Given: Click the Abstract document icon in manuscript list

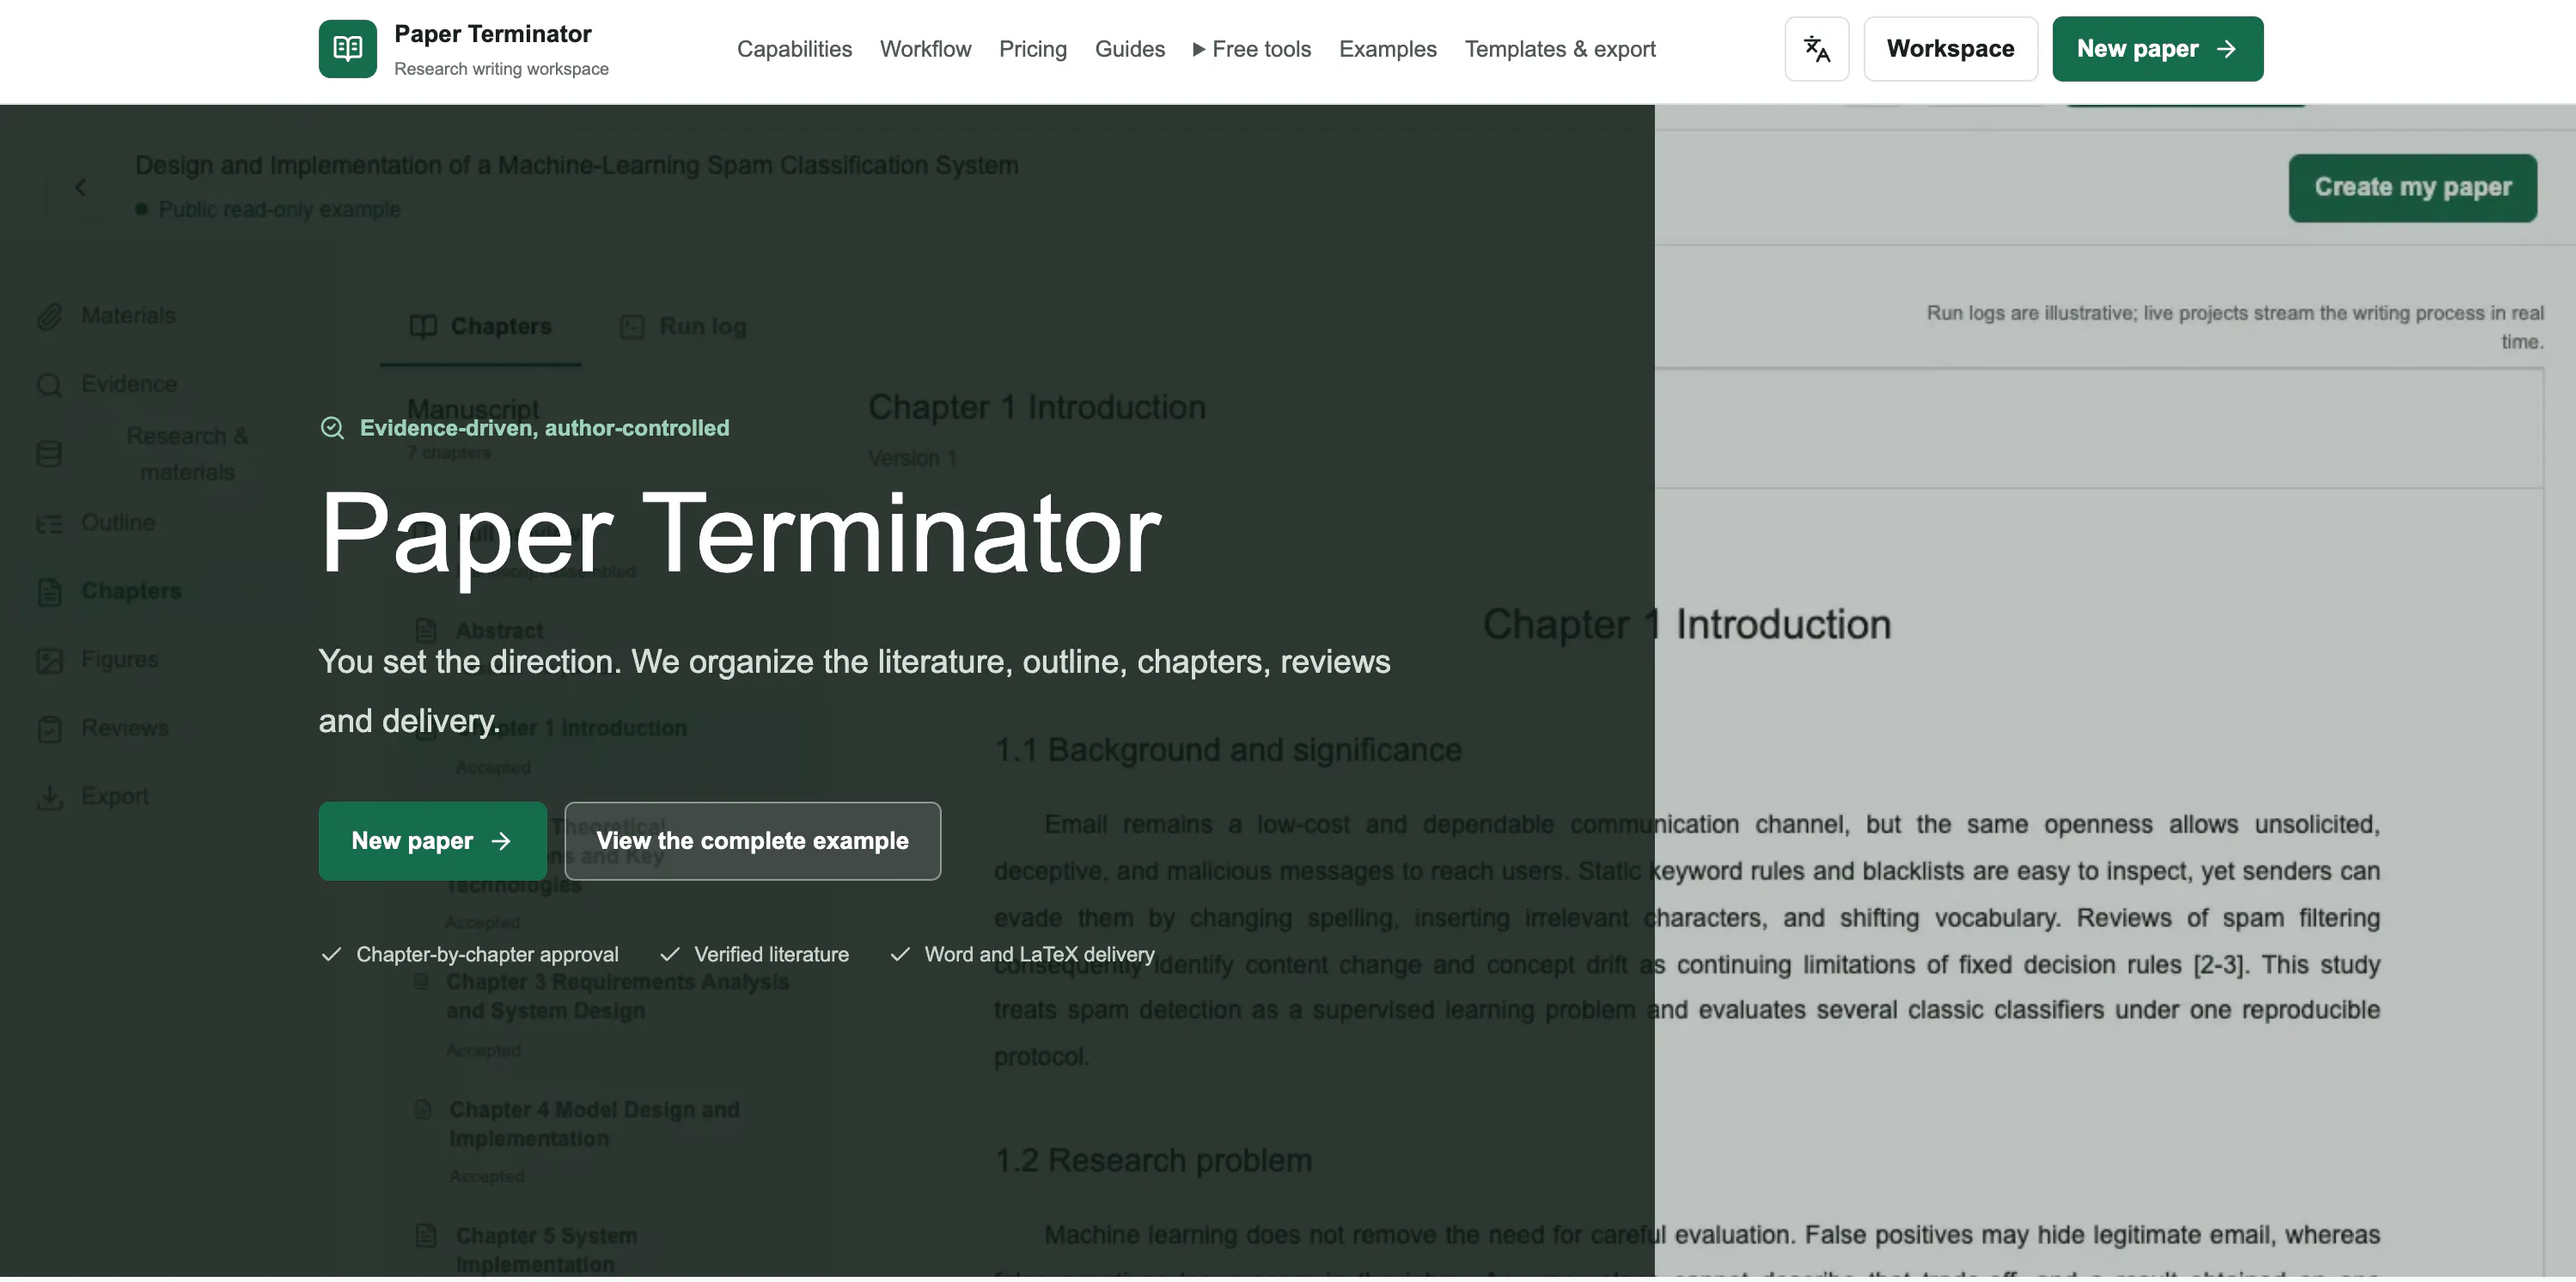Looking at the screenshot, I should pyautogui.click(x=426, y=631).
